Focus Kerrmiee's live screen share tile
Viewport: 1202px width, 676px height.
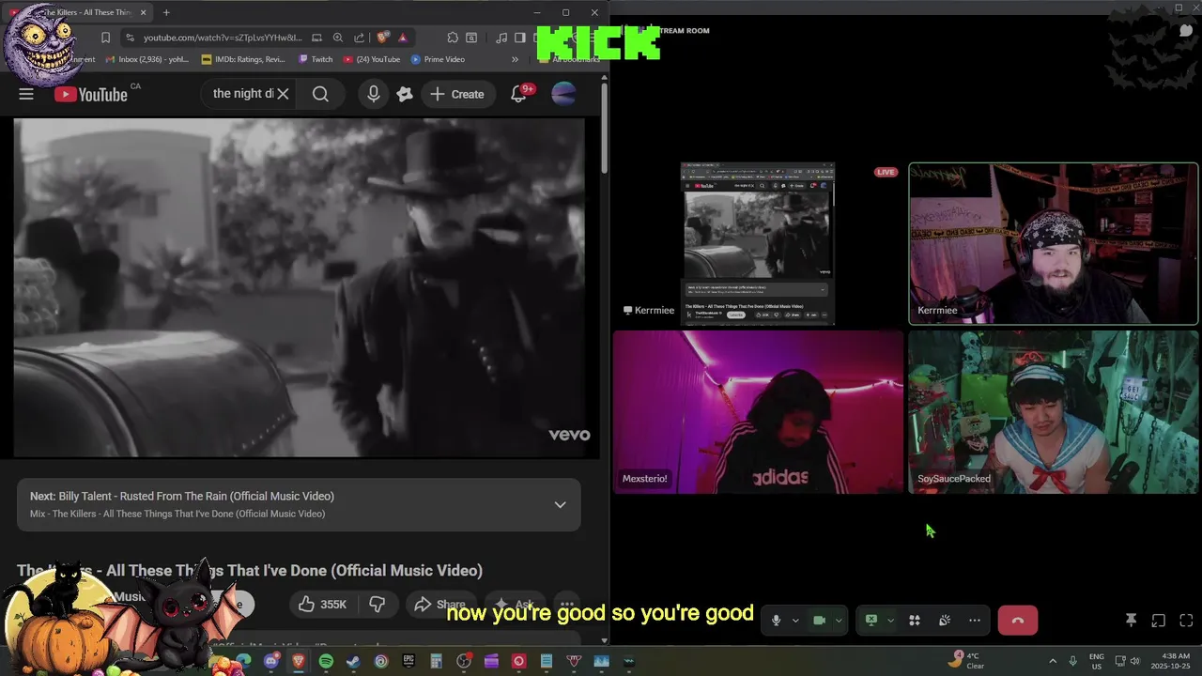(757, 243)
